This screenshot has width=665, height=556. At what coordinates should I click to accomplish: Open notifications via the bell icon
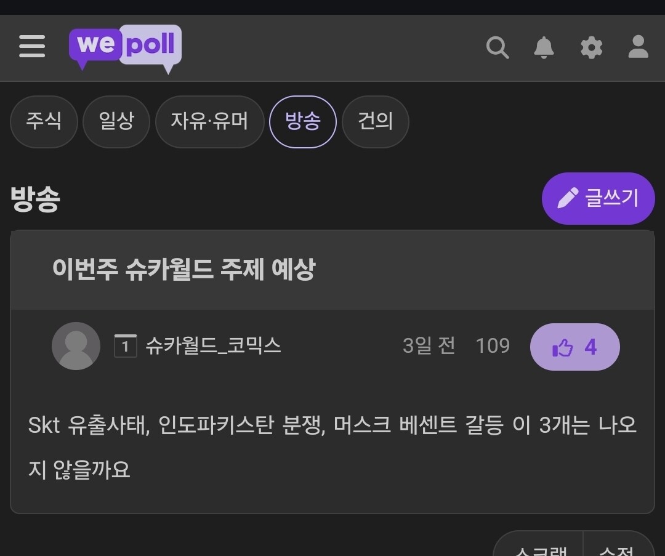[544, 47]
